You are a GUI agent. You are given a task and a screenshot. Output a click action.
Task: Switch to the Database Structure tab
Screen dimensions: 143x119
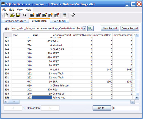click(x=15, y=21)
